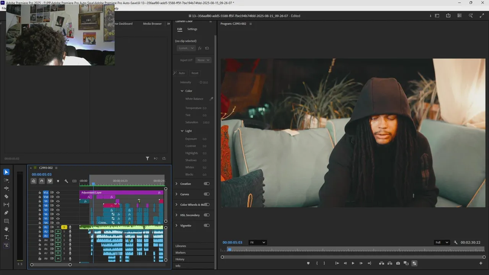Expand the Color Wheels & Match section
Screen dimensions: 489x275
[176, 205]
